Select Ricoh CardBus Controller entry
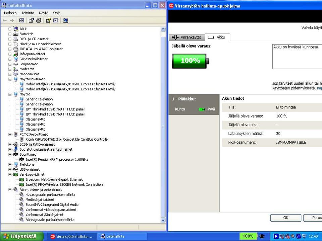This screenshot has width=322, height=241. pos(67,139)
